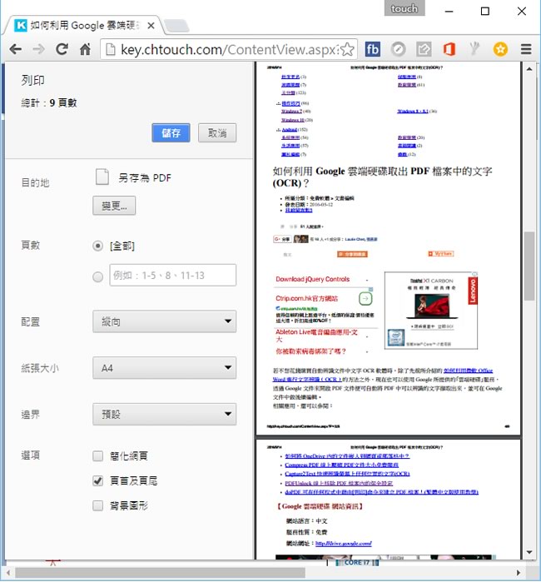Click the orange star extension icon
The width and height of the screenshot is (541, 582).
click(500, 49)
